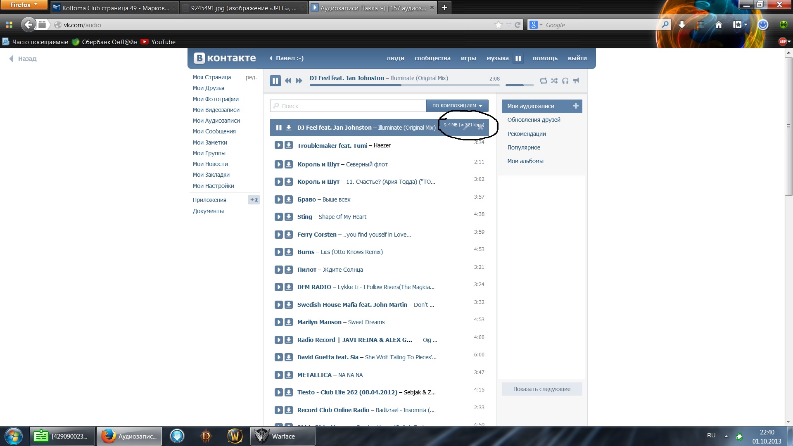Toggle headphones recommendations icon in player
Image resolution: width=793 pixels, height=446 pixels.
coord(565,81)
